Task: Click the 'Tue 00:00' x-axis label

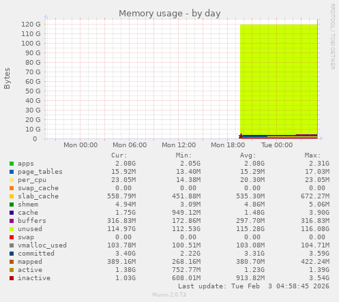Action: point(277,145)
